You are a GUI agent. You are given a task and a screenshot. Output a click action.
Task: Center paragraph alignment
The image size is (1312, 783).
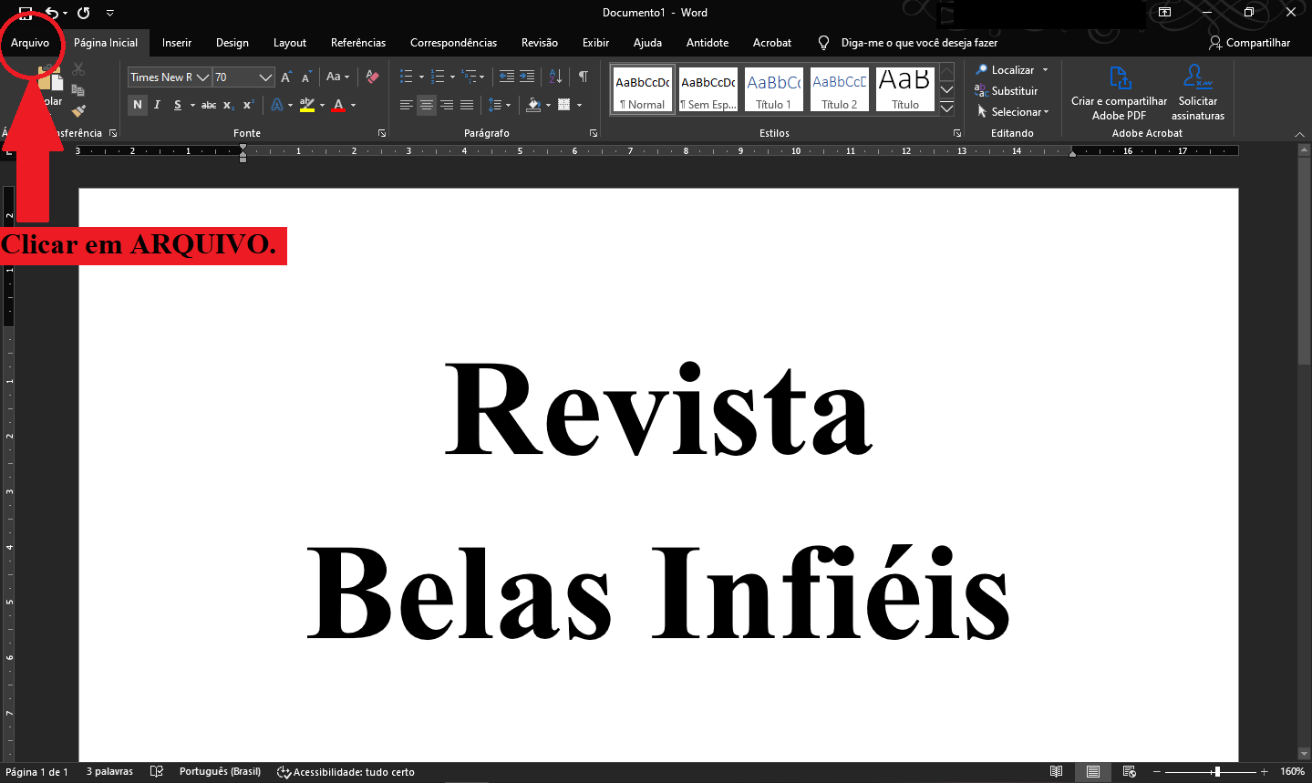427,105
